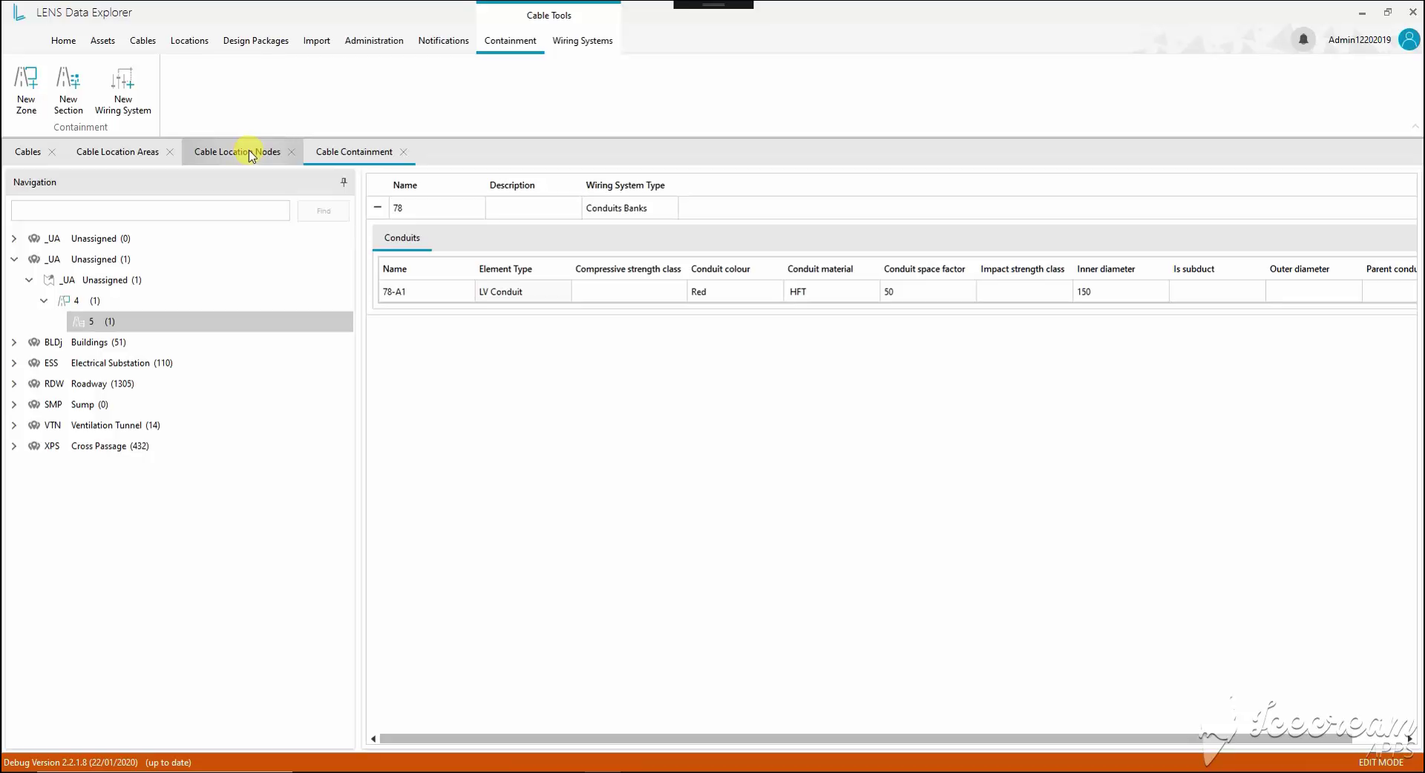Open the Design Packages menu
The width and height of the screenshot is (1425, 773).
(x=256, y=41)
